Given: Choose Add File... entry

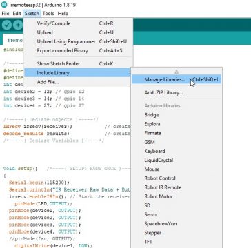Looking at the screenshot, I should tap(78, 82).
